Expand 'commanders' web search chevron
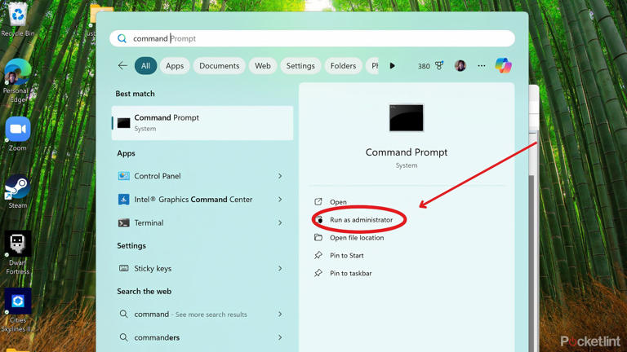627x352 pixels. pyautogui.click(x=280, y=337)
